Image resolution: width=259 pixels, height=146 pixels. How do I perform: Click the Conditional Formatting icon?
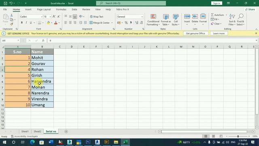tap(153, 17)
